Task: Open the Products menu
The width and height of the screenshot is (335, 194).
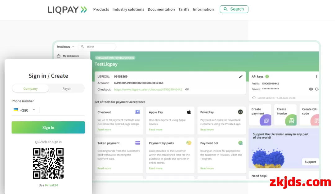Action: point(101,9)
